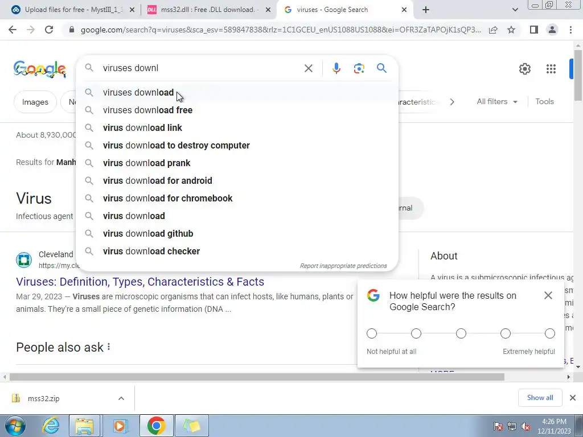
Task: Choose suggestion 'virus download github'
Action: [237, 234]
